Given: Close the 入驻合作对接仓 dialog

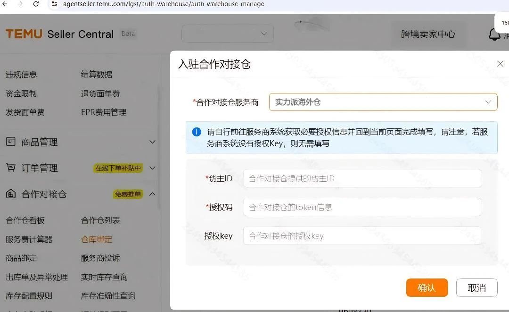Looking at the screenshot, I should (500, 64).
